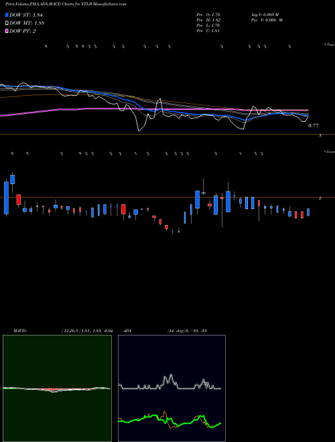
Task: Click the price axis label '2' near candles
Action: (320, 198)
